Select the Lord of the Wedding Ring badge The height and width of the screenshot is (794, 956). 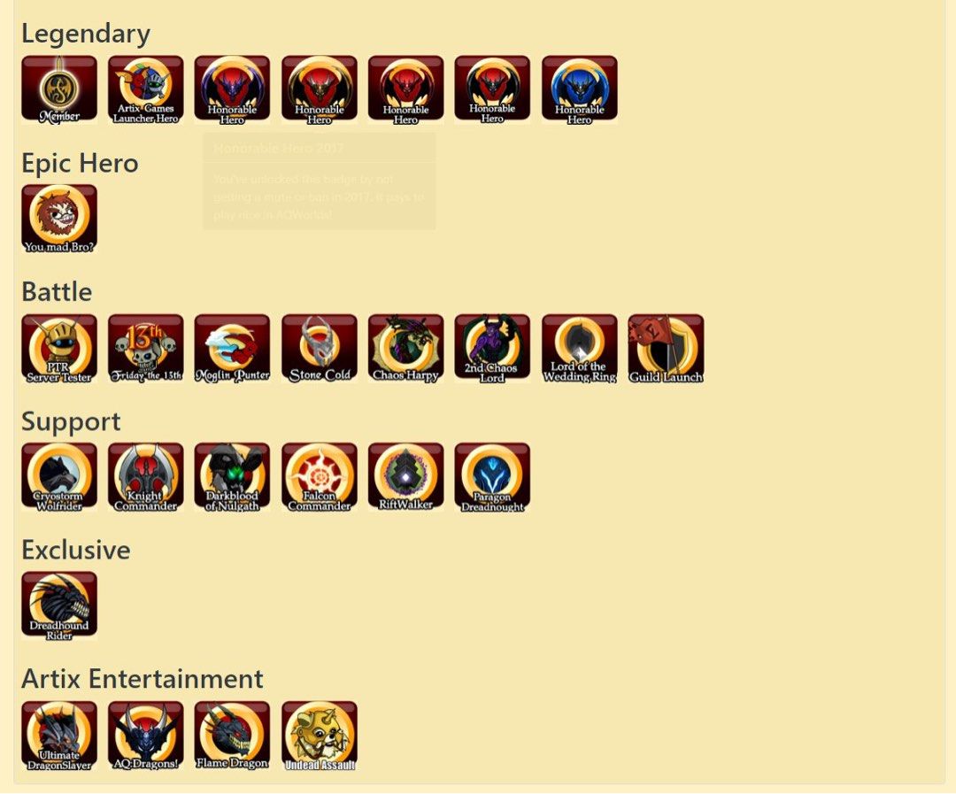click(579, 348)
